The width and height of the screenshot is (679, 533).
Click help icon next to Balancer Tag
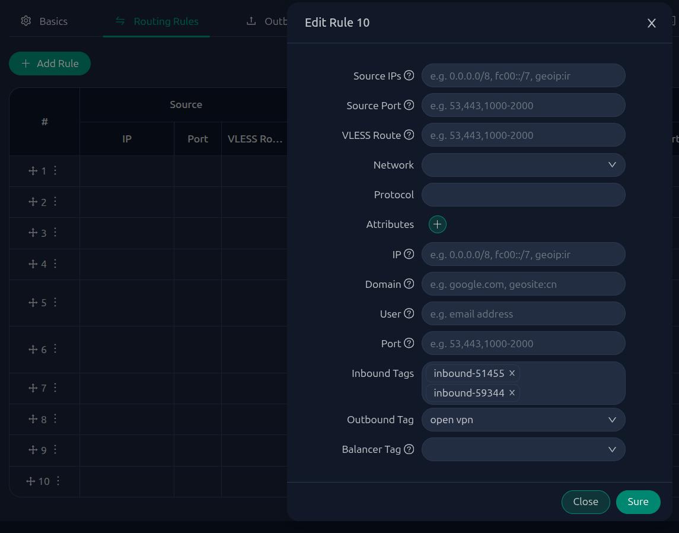coord(409,449)
